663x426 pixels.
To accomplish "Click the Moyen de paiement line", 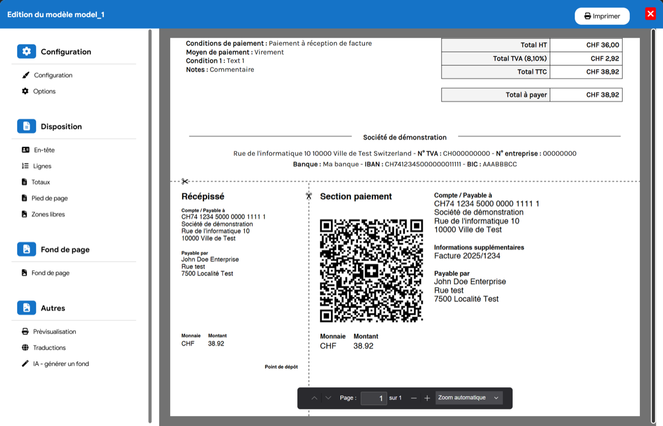I will 235,52.
